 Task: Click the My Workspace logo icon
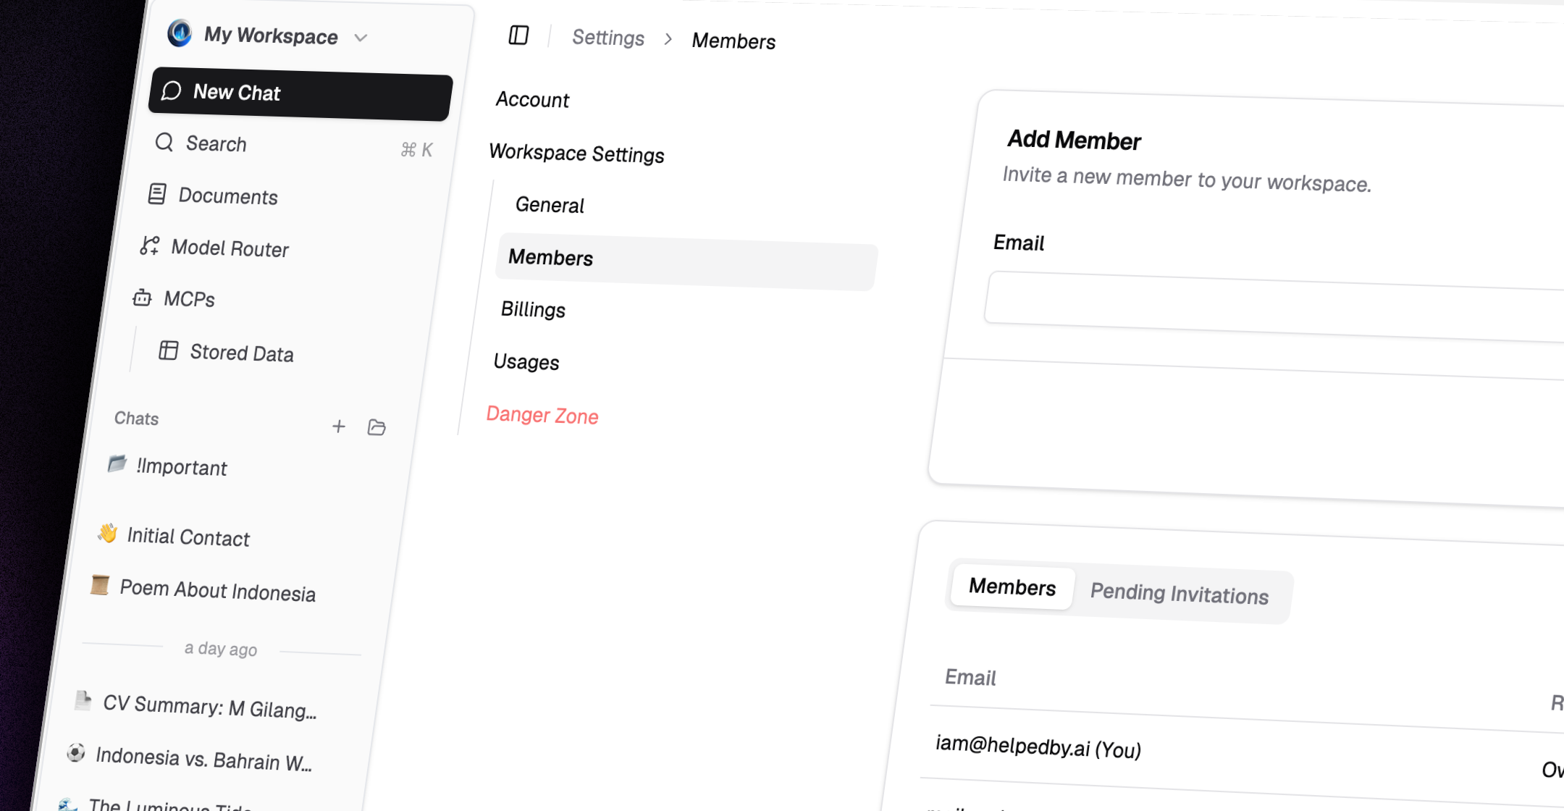point(180,33)
